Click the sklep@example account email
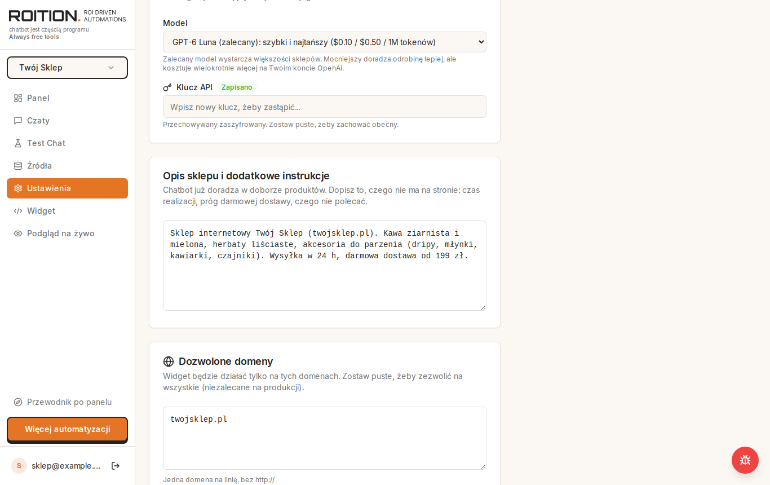The image size is (770, 485). click(x=66, y=466)
